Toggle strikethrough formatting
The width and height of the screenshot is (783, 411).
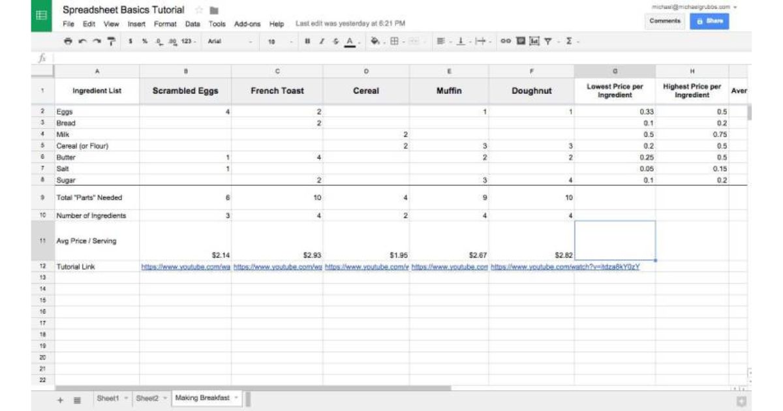335,41
